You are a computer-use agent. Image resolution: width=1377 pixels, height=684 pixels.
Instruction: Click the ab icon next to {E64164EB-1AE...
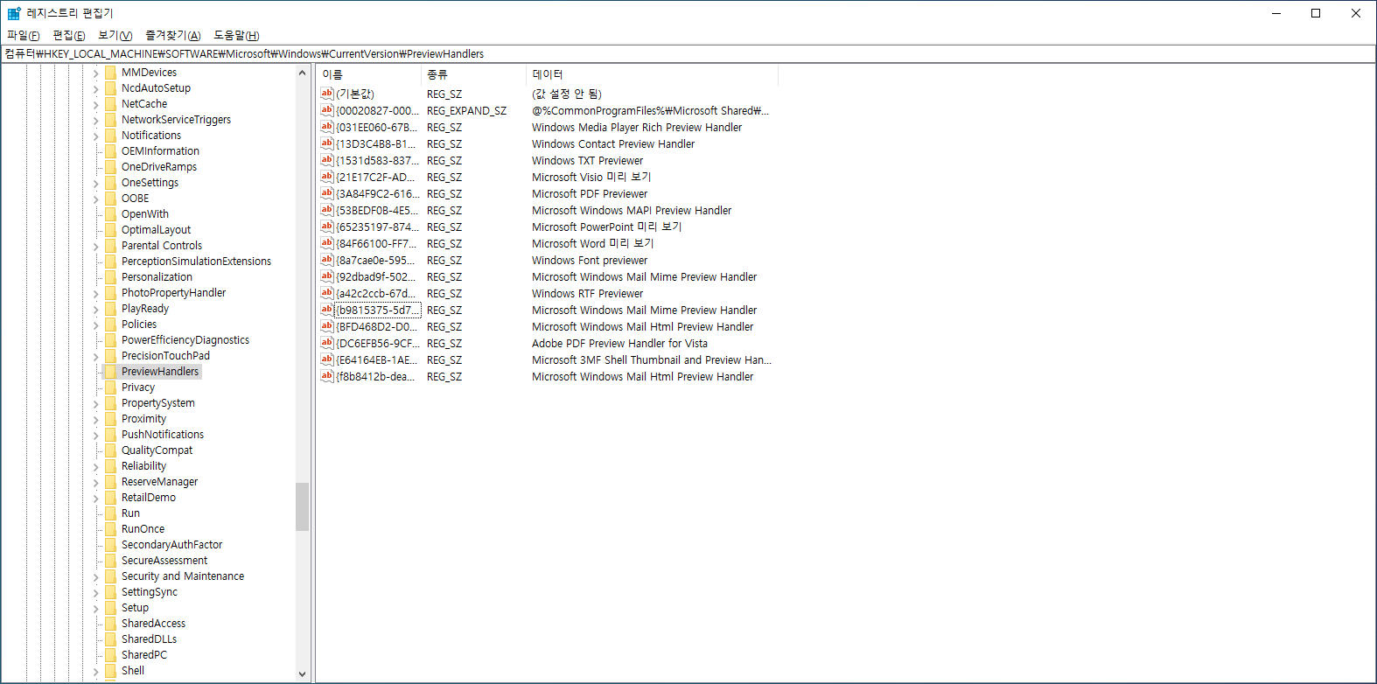coord(327,359)
